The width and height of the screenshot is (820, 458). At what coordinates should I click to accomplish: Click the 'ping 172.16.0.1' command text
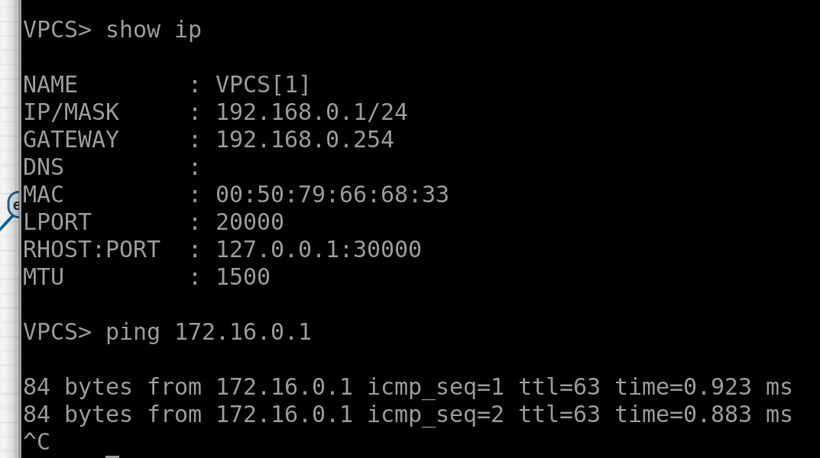click(x=209, y=332)
